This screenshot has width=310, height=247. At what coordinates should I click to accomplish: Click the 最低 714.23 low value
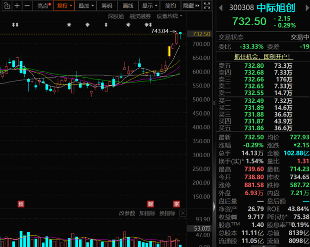(299, 169)
